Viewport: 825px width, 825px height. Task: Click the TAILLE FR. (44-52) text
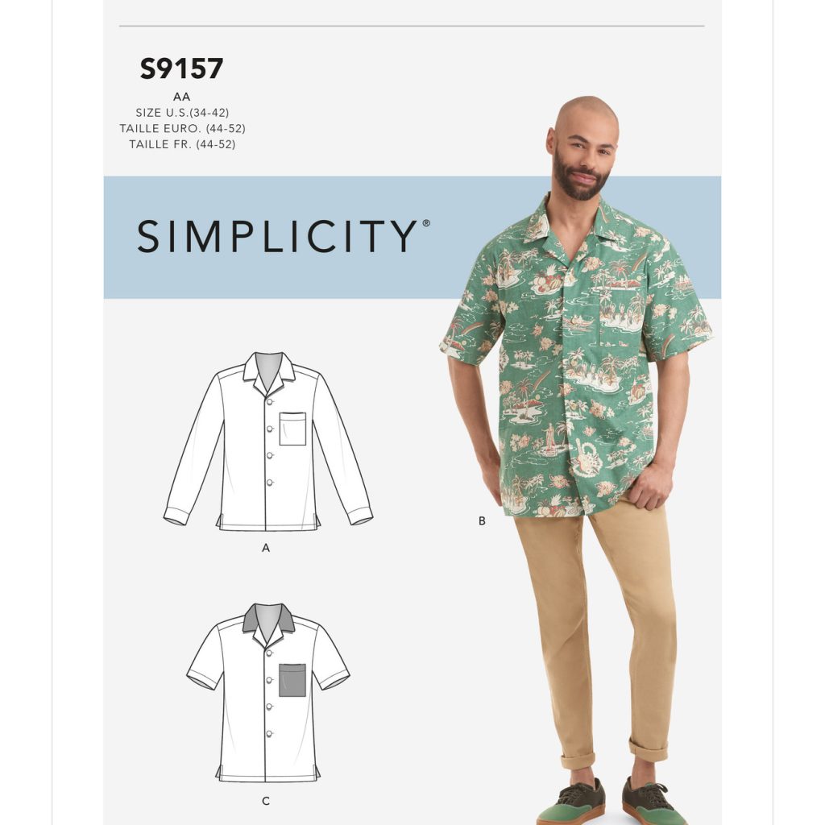[182, 144]
